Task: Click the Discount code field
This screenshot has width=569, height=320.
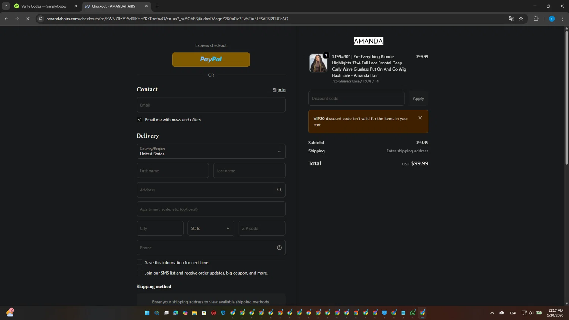Action: click(356, 98)
